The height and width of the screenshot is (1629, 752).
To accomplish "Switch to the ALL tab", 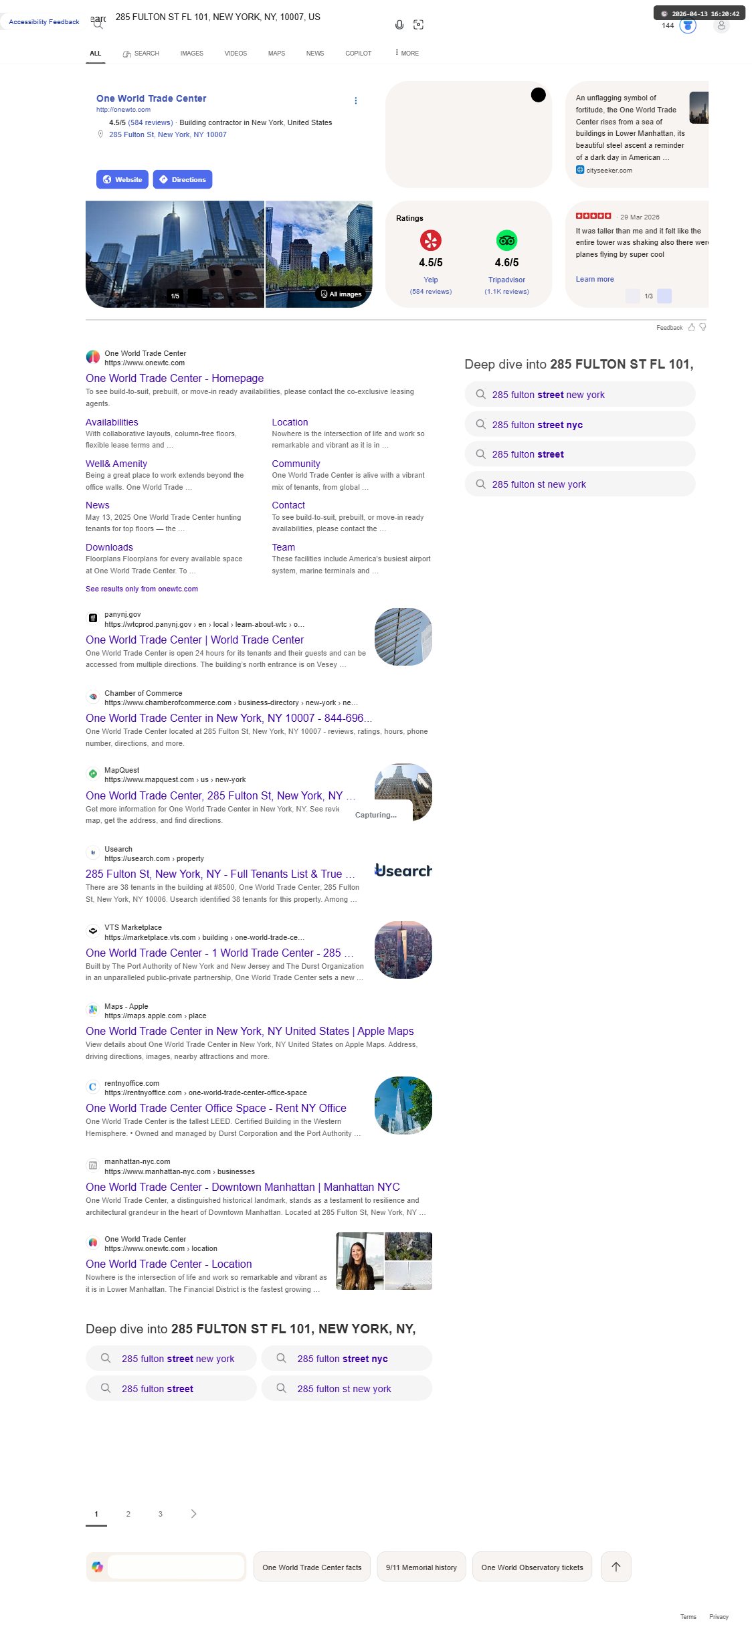I will click(x=96, y=54).
